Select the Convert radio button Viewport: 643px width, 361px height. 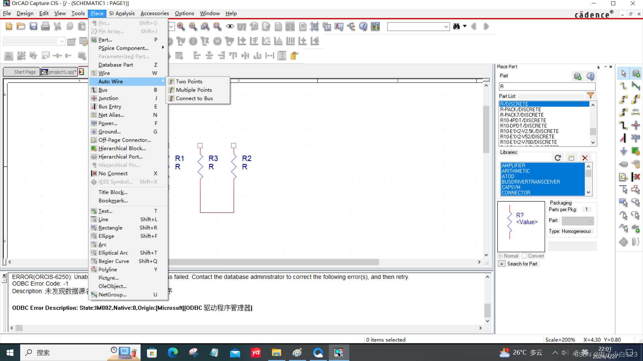(524, 256)
